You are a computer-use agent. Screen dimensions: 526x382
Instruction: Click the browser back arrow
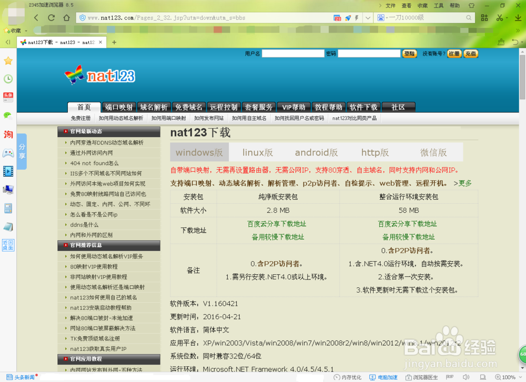pyautogui.click(x=36, y=18)
